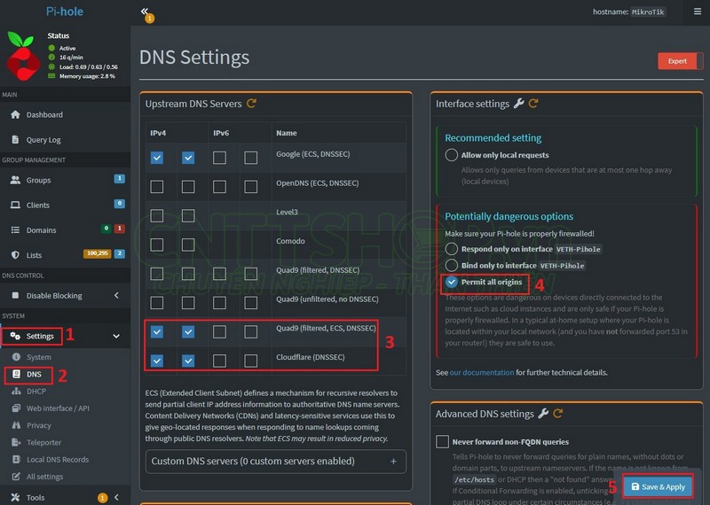The width and height of the screenshot is (710, 505).
Task: Click the Web interface / API icon
Action: point(16,408)
